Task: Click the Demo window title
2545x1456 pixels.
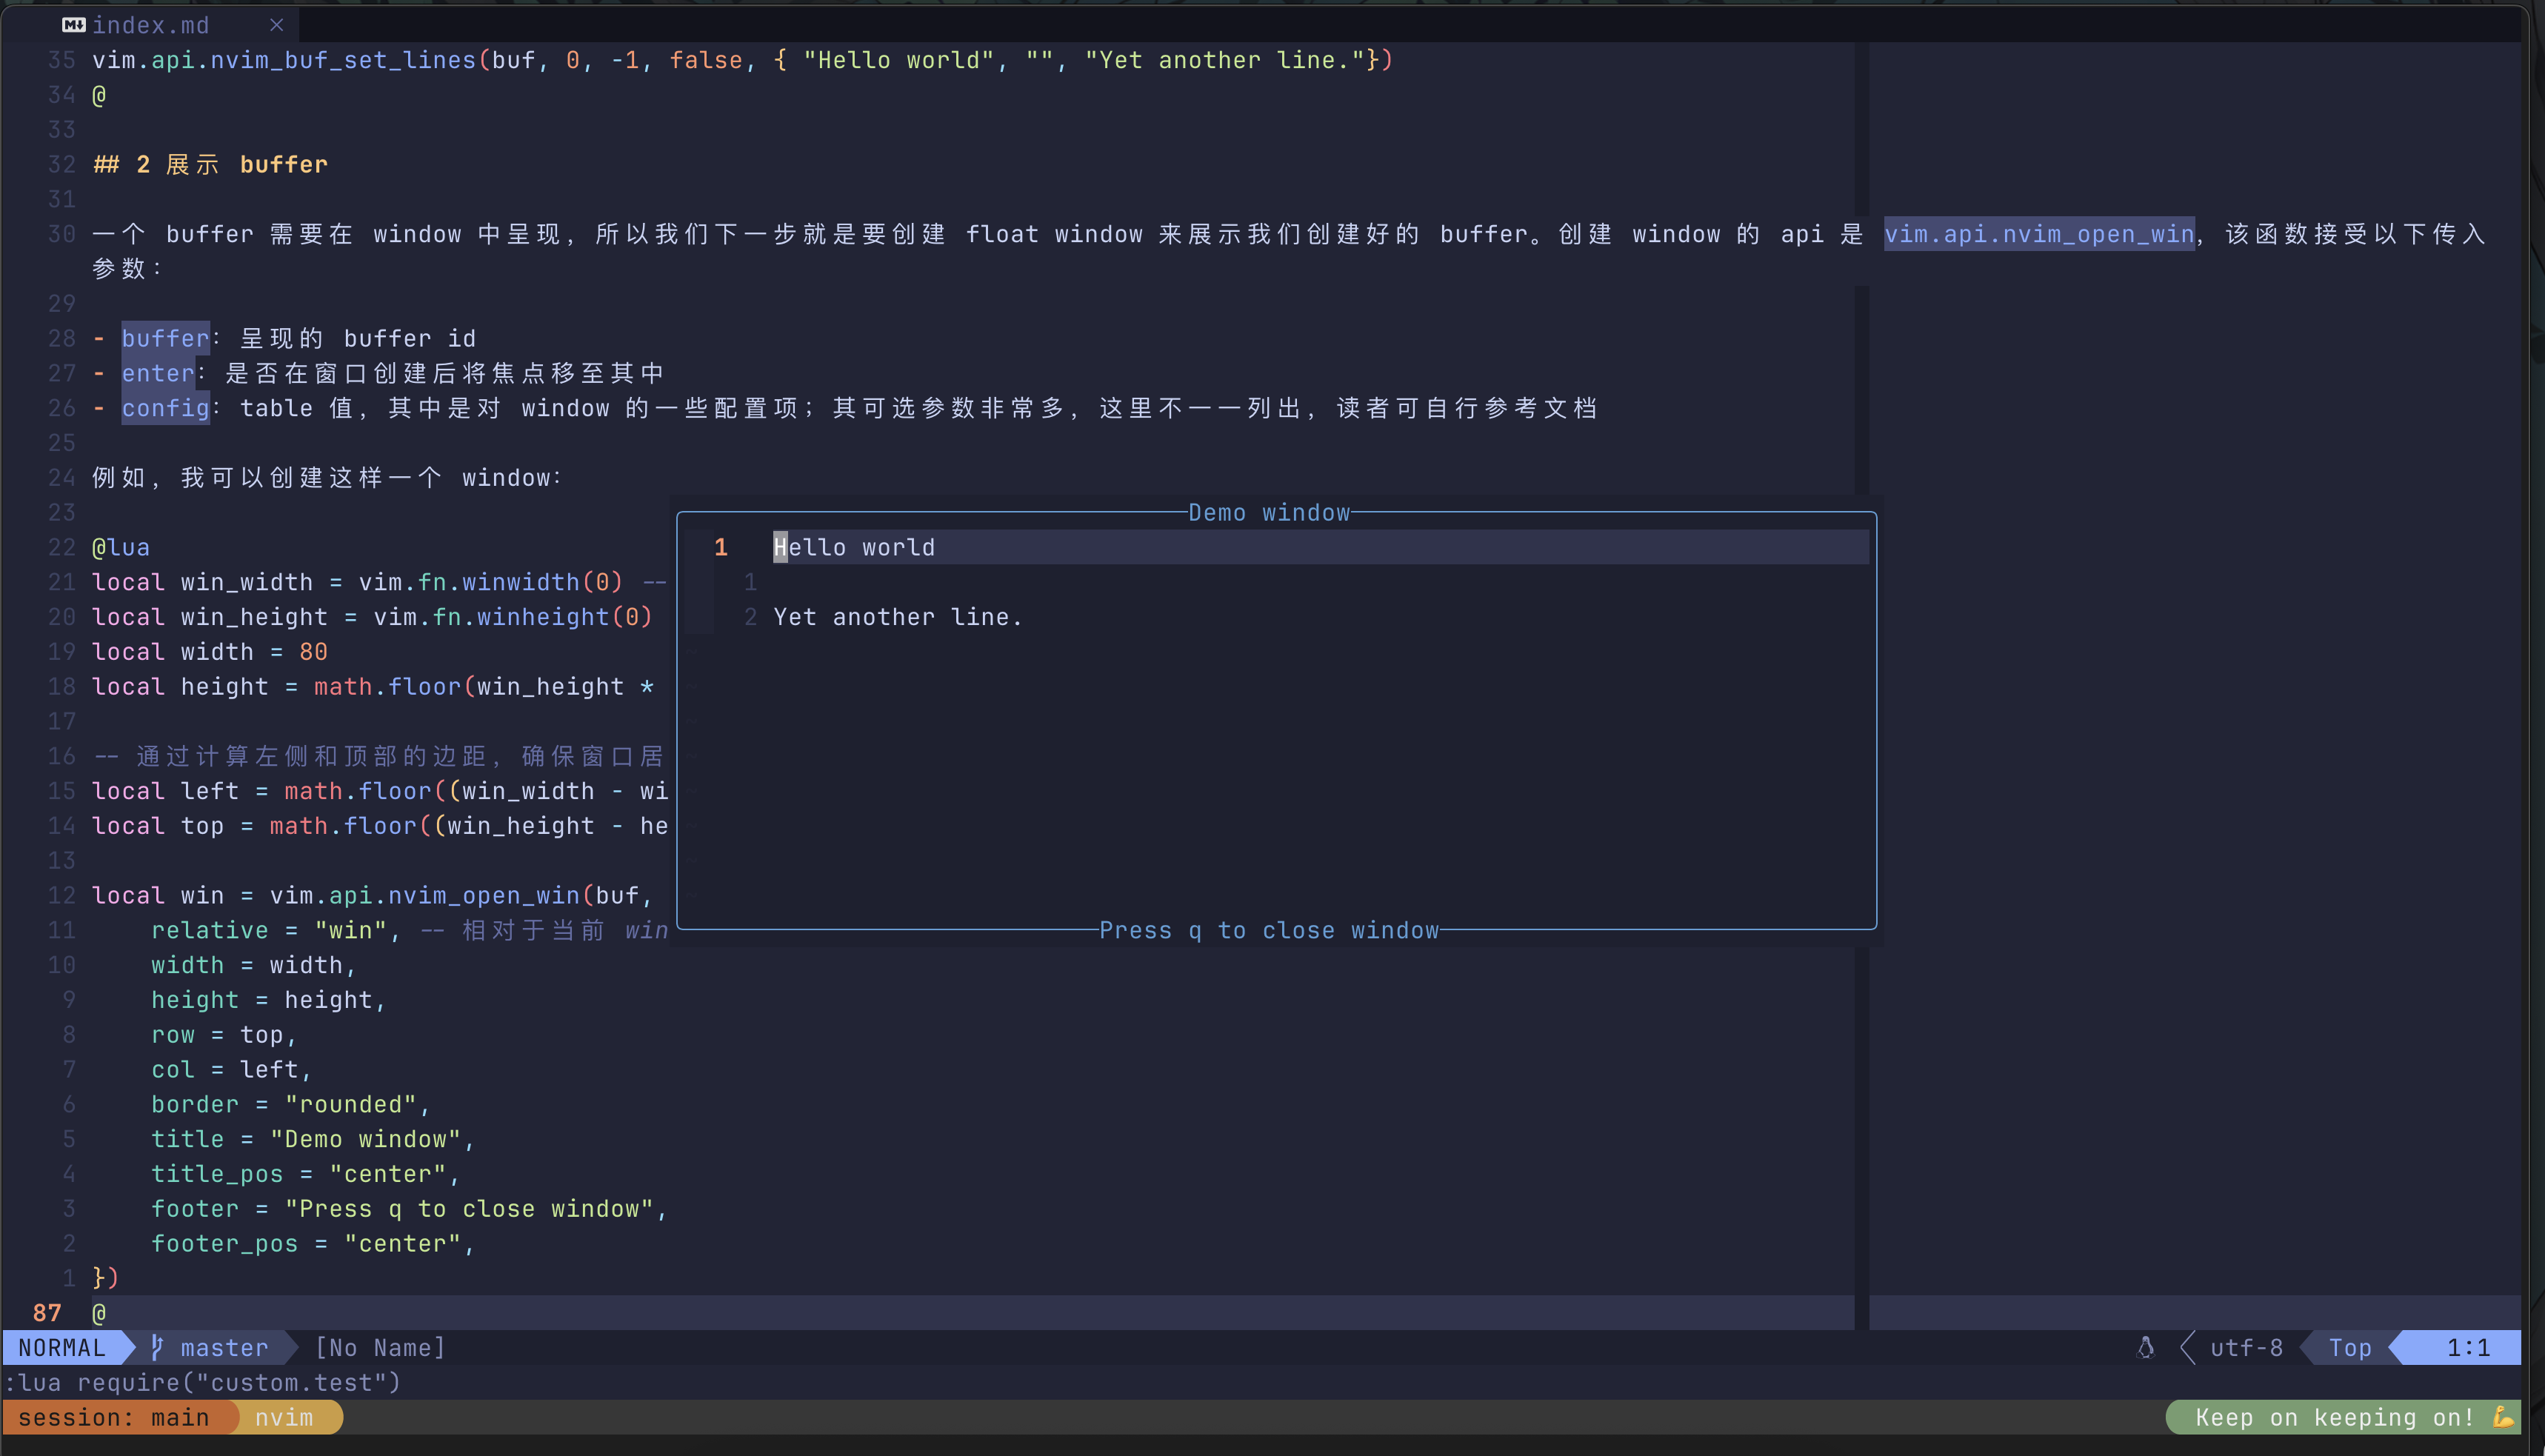Action: click(x=1269, y=512)
